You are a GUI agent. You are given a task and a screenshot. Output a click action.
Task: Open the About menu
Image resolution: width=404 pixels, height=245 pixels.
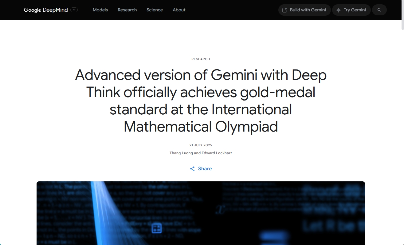[x=179, y=10]
